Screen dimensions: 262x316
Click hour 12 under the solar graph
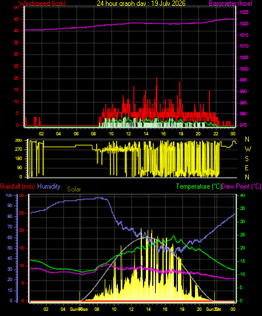[131, 309]
